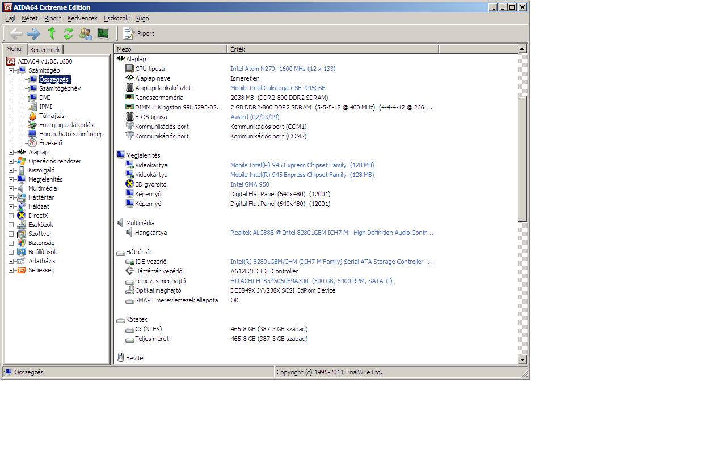The width and height of the screenshot is (712, 468).
Task: Open the Kedvencek menu
Action: 82,18
